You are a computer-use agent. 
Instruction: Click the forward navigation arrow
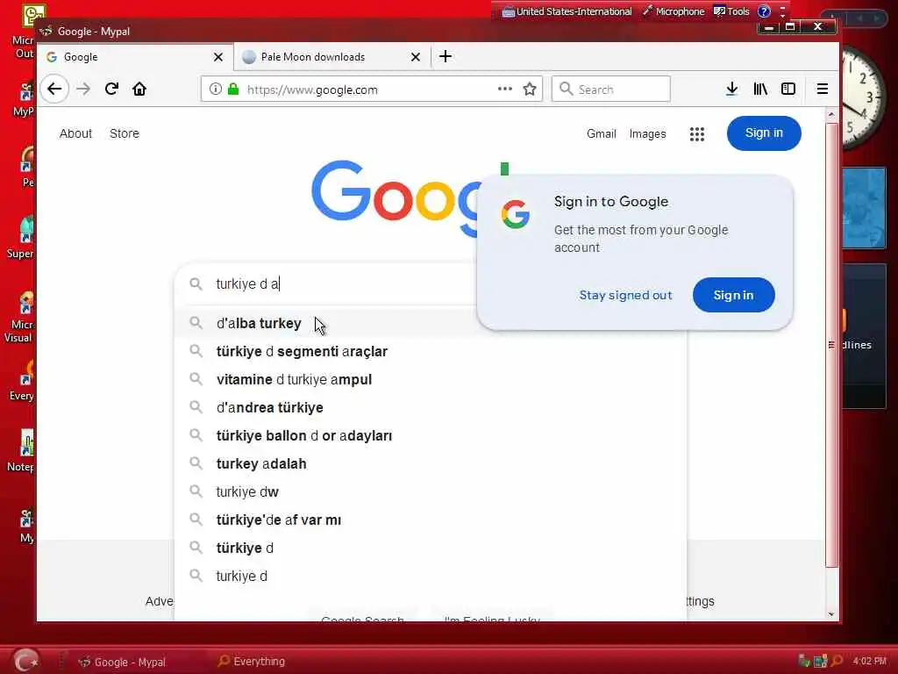[x=83, y=89]
